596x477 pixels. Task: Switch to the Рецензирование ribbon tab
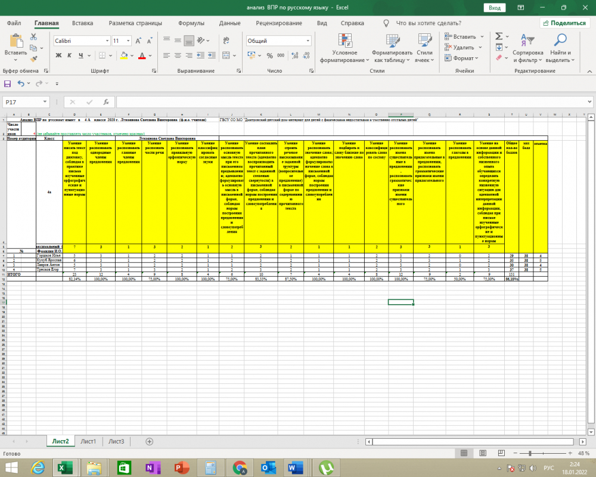click(x=279, y=23)
